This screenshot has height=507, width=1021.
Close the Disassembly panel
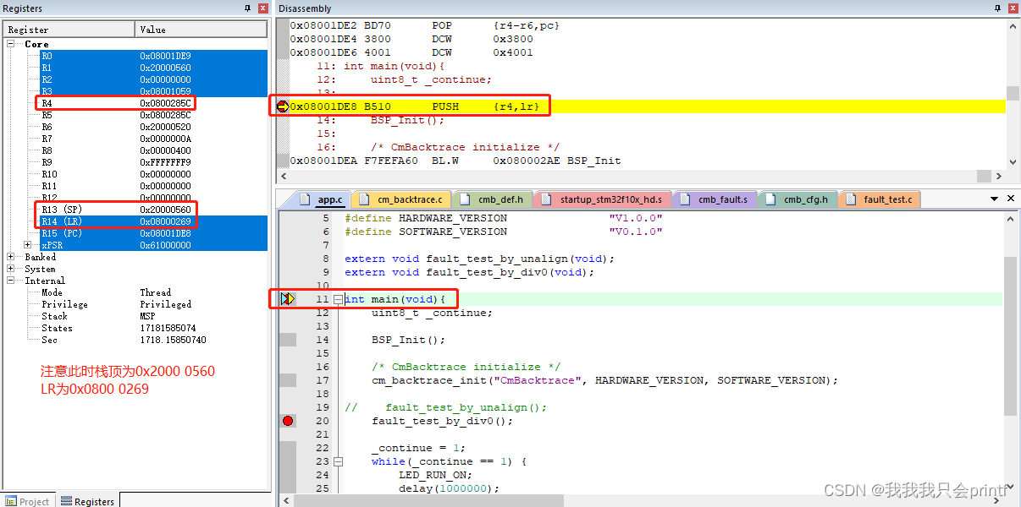(1012, 8)
